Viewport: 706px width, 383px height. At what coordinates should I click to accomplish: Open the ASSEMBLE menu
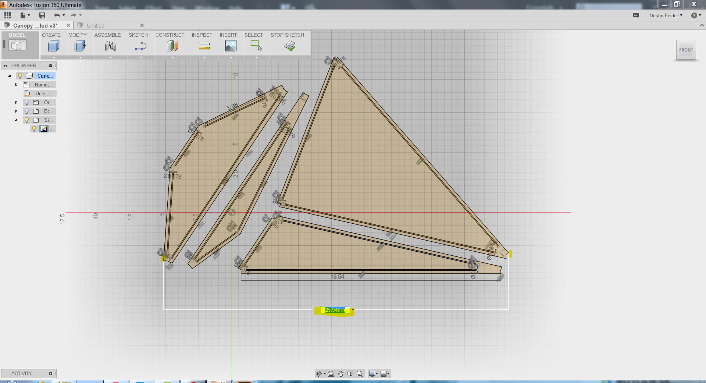click(x=108, y=35)
